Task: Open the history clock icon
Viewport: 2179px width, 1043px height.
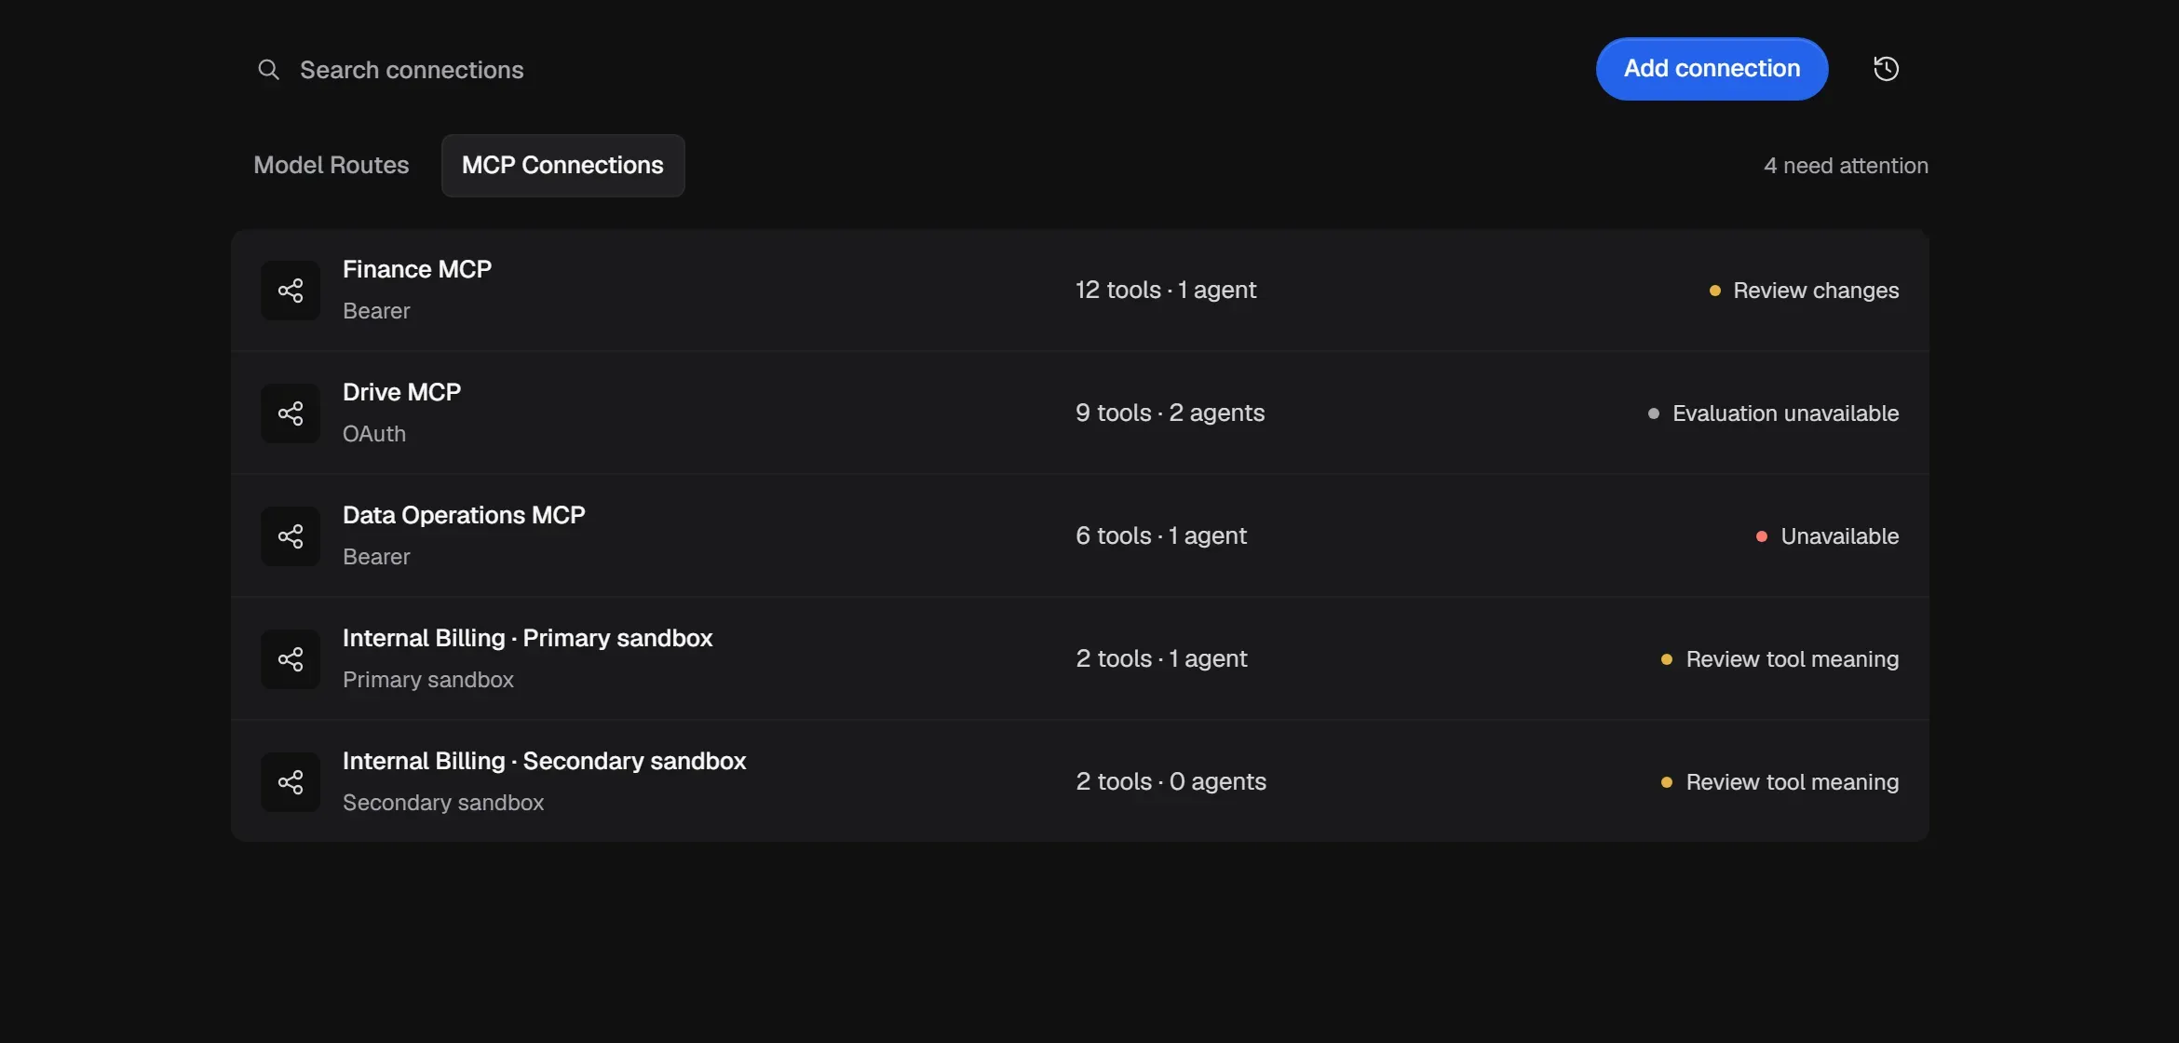Action: [x=1886, y=69]
